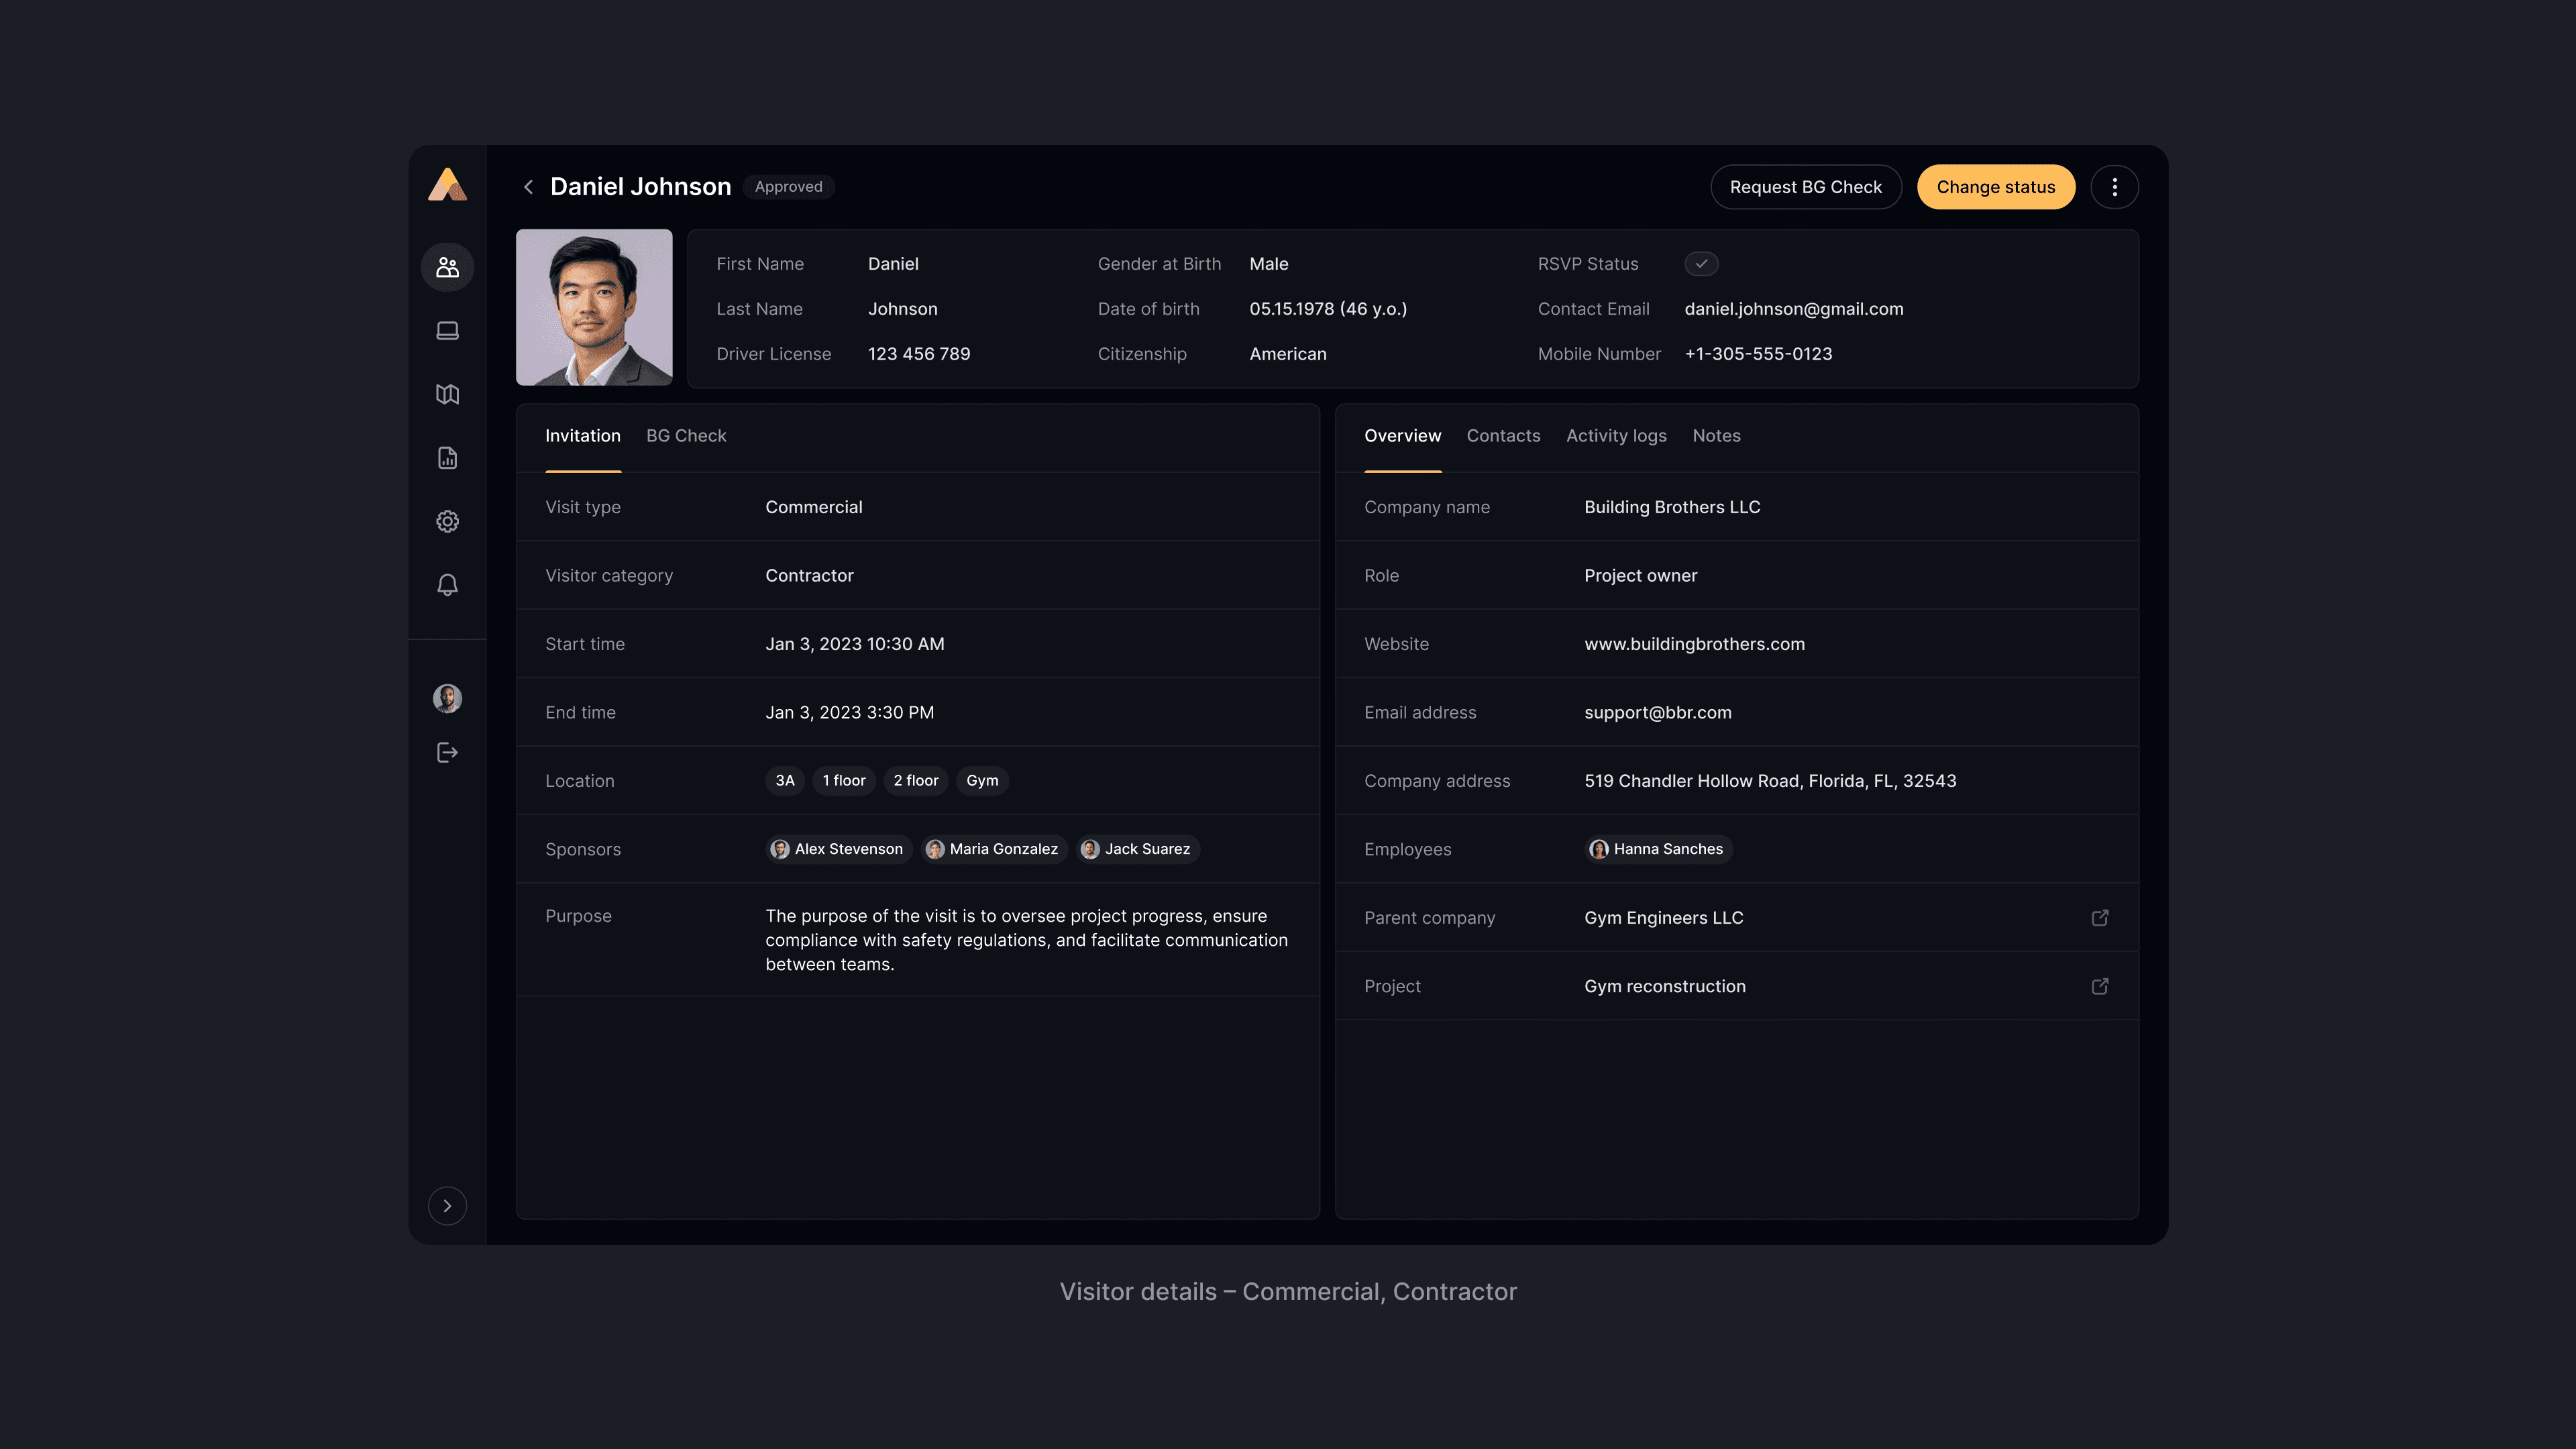The height and width of the screenshot is (1449, 2576).
Task: Expand the sidebar with the bottom chevron
Action: pyautogui.click(x=447, y=1206)
